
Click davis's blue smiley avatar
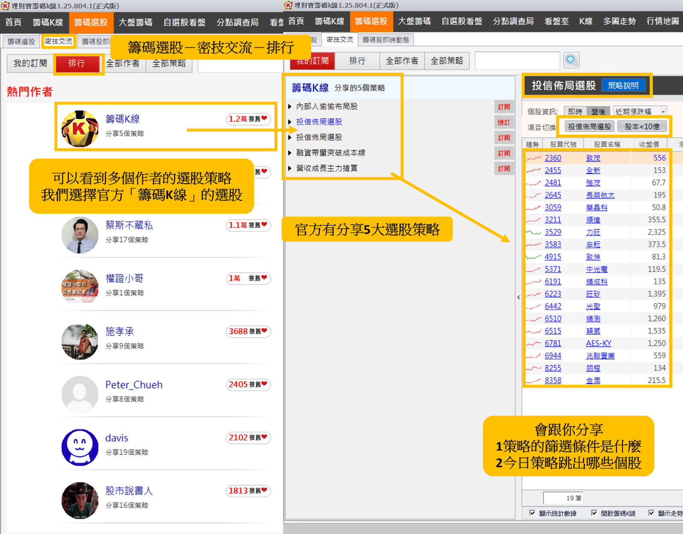[80, 447]
